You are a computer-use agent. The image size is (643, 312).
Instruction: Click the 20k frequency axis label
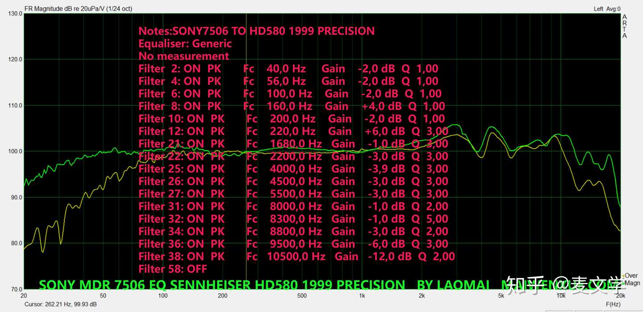pos(620,296)
